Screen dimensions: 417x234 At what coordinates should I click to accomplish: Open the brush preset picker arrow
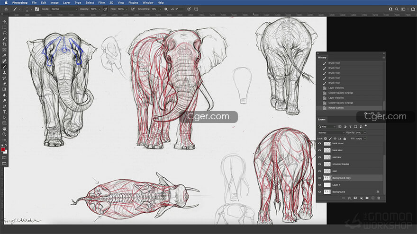pos(31,9)
